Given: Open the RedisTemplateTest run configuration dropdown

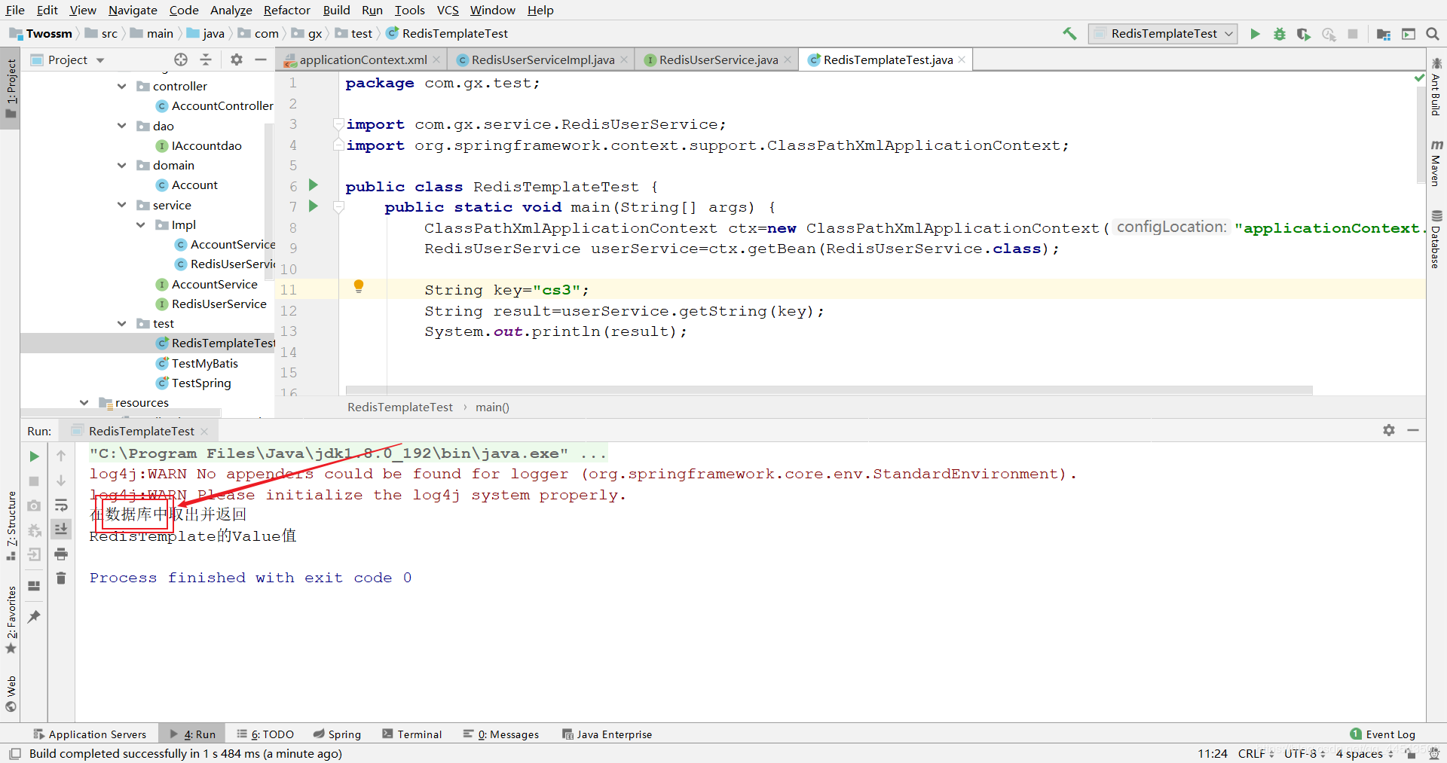Looking at the screenshot, I should tap(1163, 34).
